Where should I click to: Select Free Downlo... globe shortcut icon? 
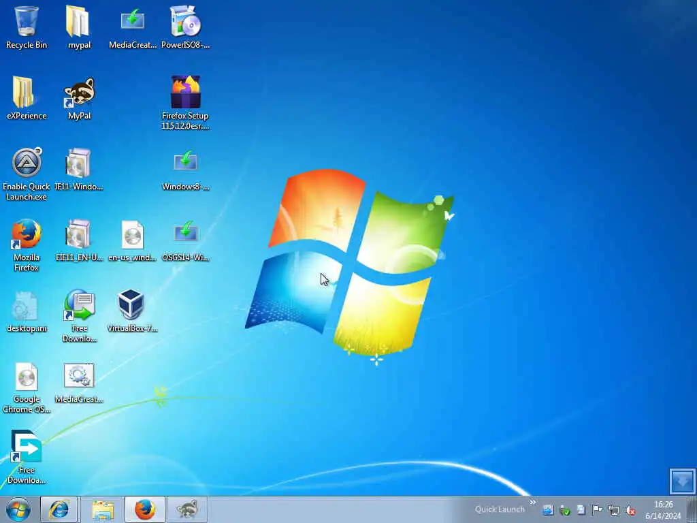coord(79,316)
